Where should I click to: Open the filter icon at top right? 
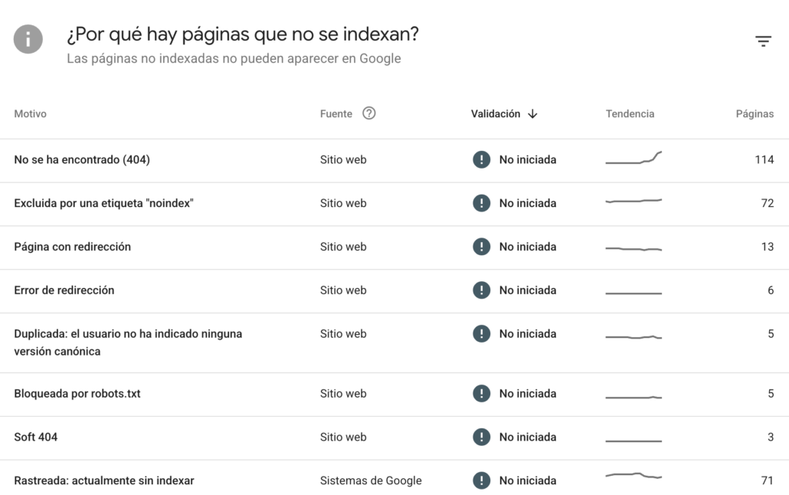point(763,41)
